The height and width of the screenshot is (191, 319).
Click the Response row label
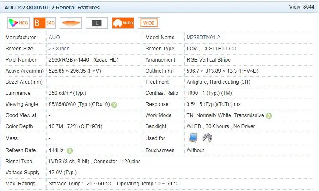(x=157, y=104)
